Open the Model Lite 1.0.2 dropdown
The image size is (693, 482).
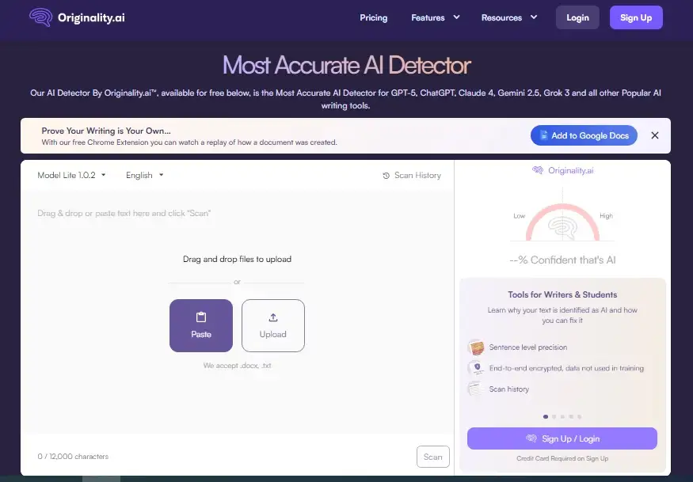70,175
